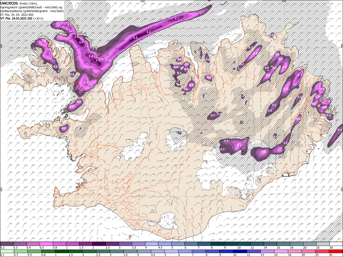The image size is (343, 257).
Task: Click the VT: Fös. 24.03.2023 20Z line
Action: 22,18
